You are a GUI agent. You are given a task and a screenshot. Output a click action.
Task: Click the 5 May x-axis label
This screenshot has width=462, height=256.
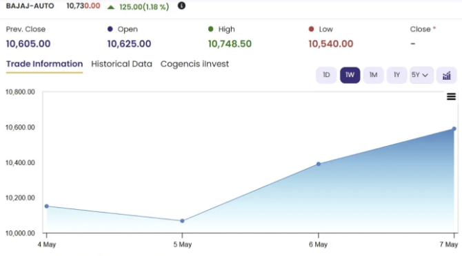pos(182,244)
